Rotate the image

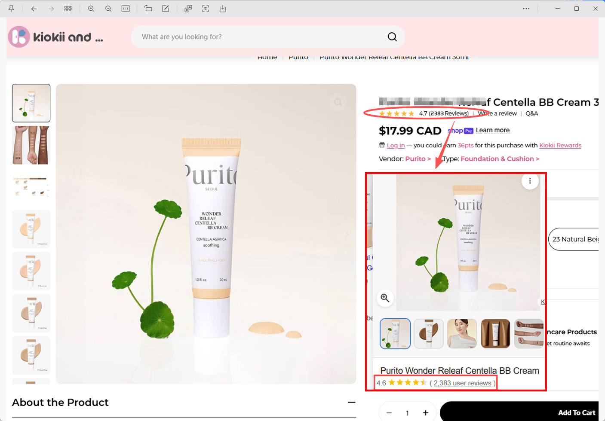point(148,9)
